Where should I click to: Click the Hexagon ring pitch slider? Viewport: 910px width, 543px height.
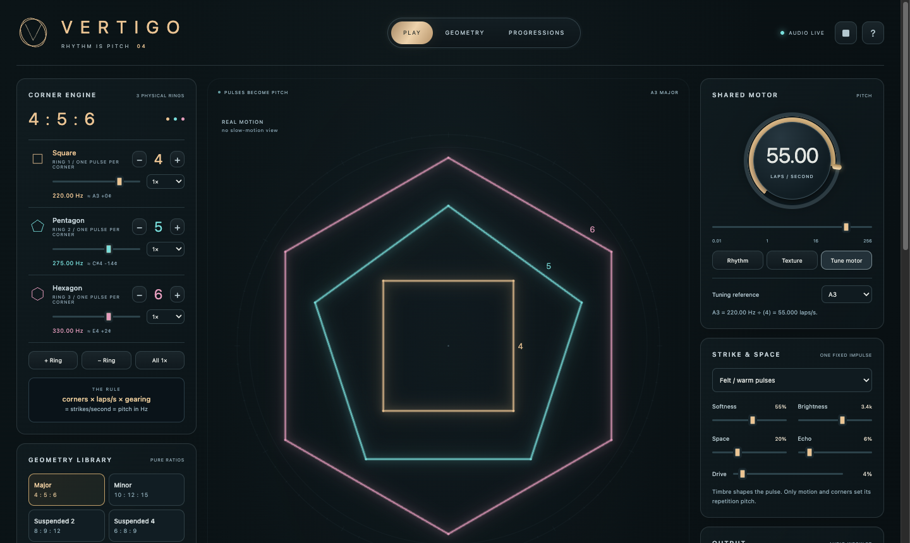pyautogui.click(x=96, y=316)
